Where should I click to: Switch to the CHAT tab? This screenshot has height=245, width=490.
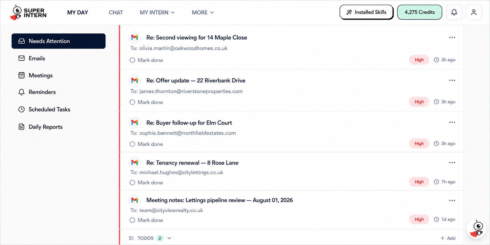pyautogui.click(x=116, y=12)
